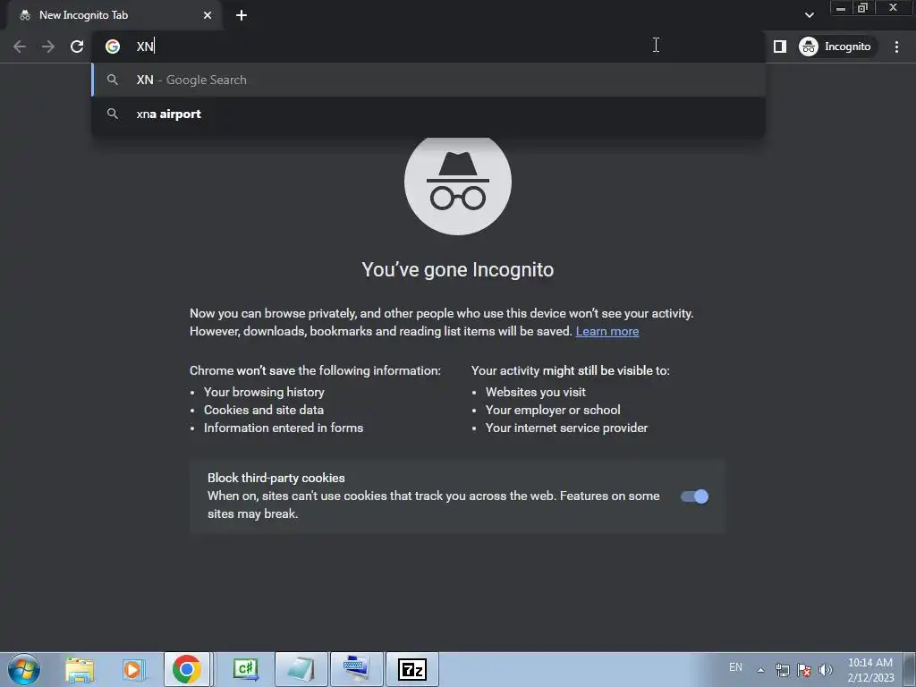Open the on-screen keyboard taskbar icon

tap(357, 669)
